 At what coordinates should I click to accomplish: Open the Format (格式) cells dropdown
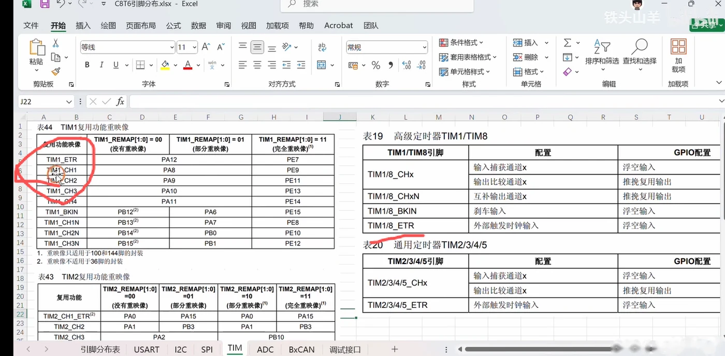click(529, 71)
